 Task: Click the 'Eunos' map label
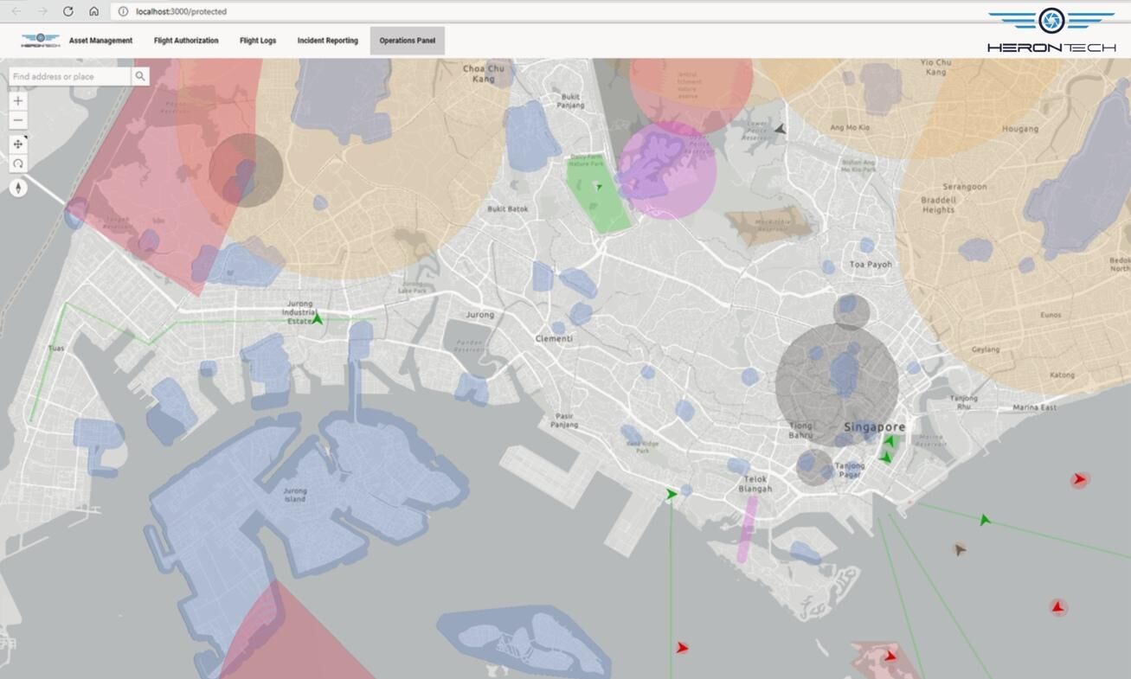coord(1051,315)
